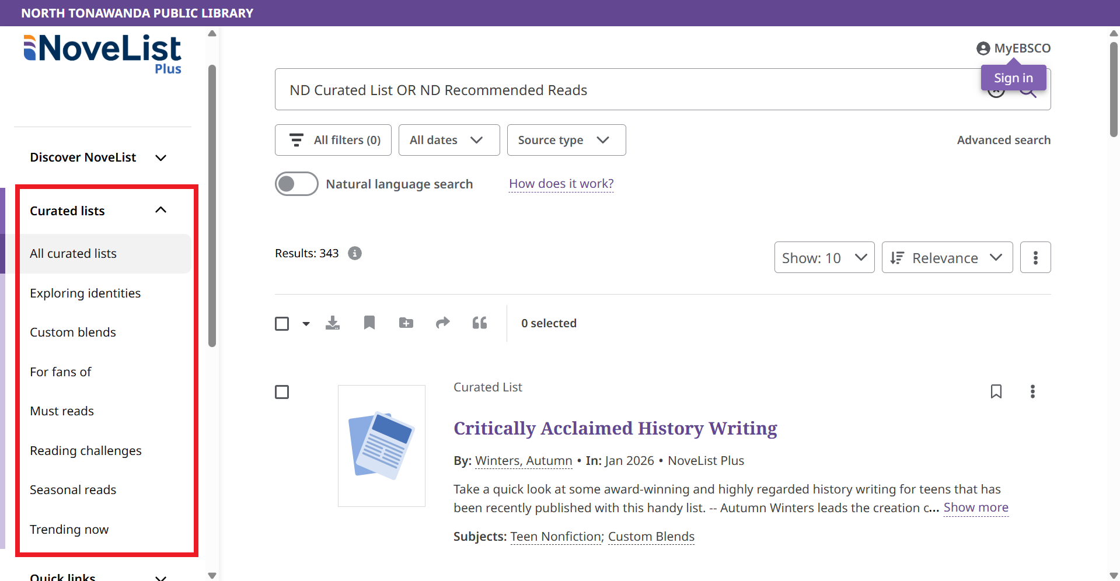Click the North Tonawanda Public Library header text
Image resolution: width=1120 pixels, height=581 pixels.
(137, 13)
